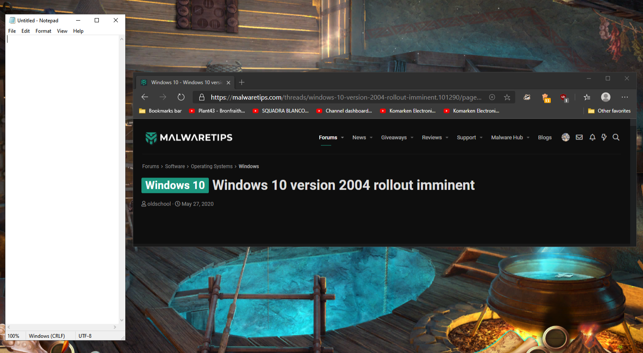Open the orange trash extension showing 13

[546, 97]
